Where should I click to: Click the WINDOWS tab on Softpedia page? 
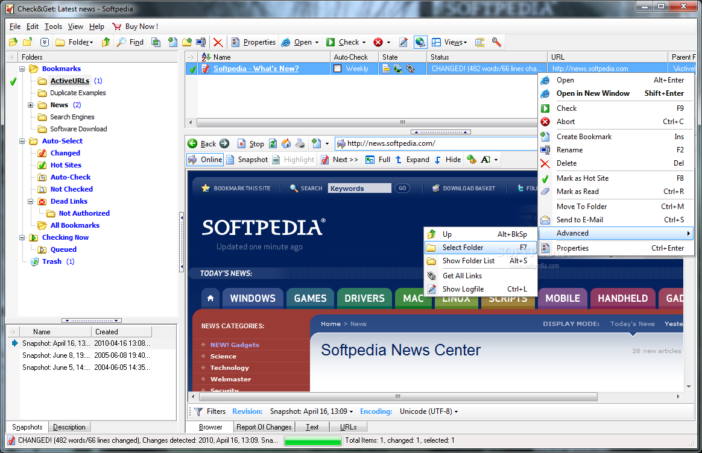tap(253, 298)
